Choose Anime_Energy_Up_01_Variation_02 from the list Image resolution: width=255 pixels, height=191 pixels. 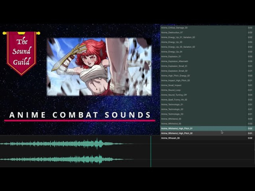pyautogui.click(x=186, y=37)
